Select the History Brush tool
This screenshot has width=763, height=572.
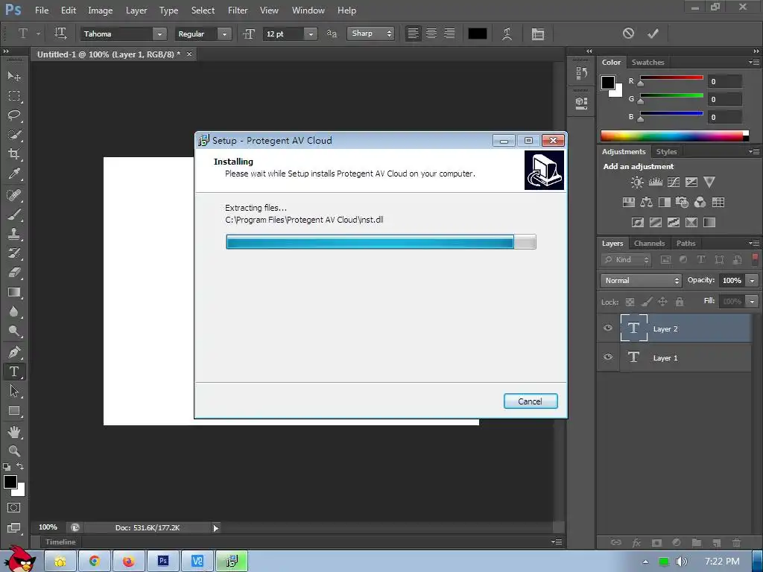click(x=13, y=253)
